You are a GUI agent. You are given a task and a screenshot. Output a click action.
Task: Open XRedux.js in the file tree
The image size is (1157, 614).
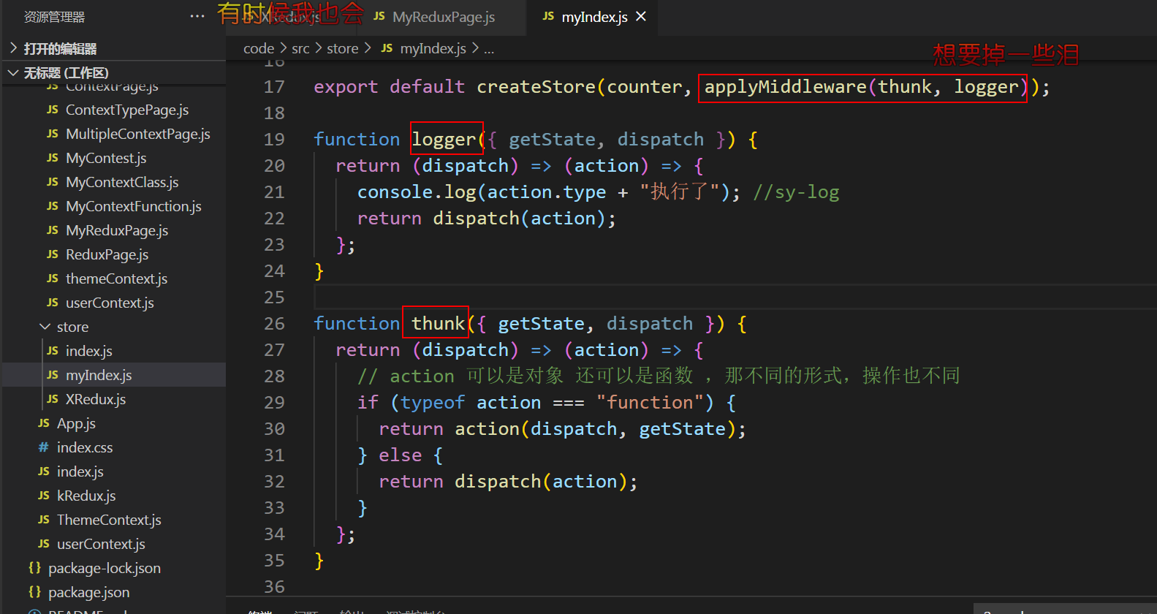[95, 399]
